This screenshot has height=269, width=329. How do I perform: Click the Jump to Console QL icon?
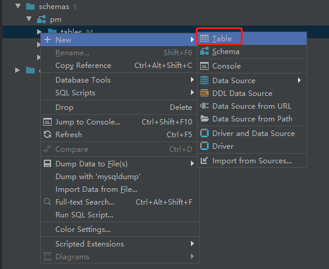(47, 122)
